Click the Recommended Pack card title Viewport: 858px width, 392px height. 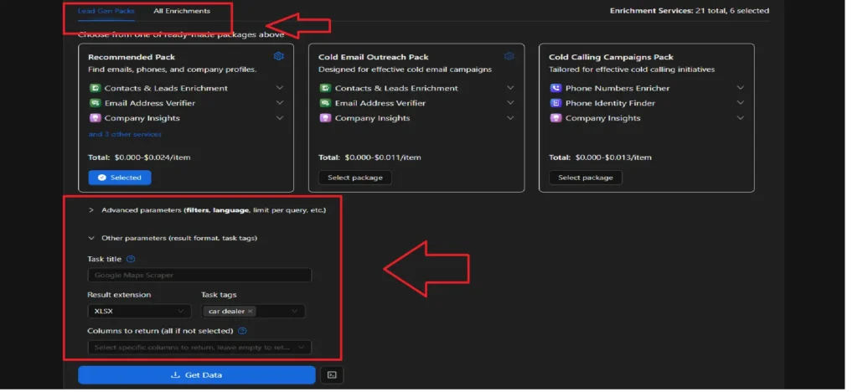pyautogui.click(x=132, y=57)
